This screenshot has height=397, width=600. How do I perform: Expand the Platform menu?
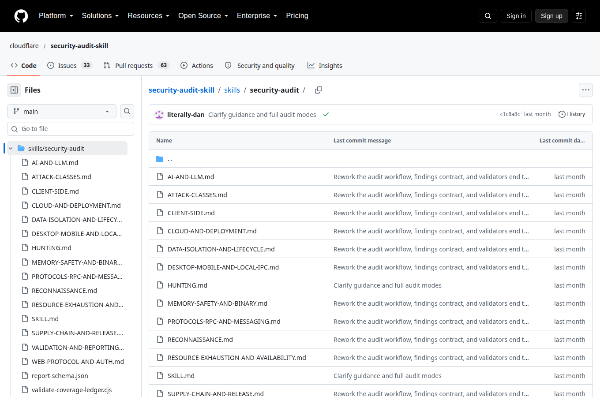[56, 16]
